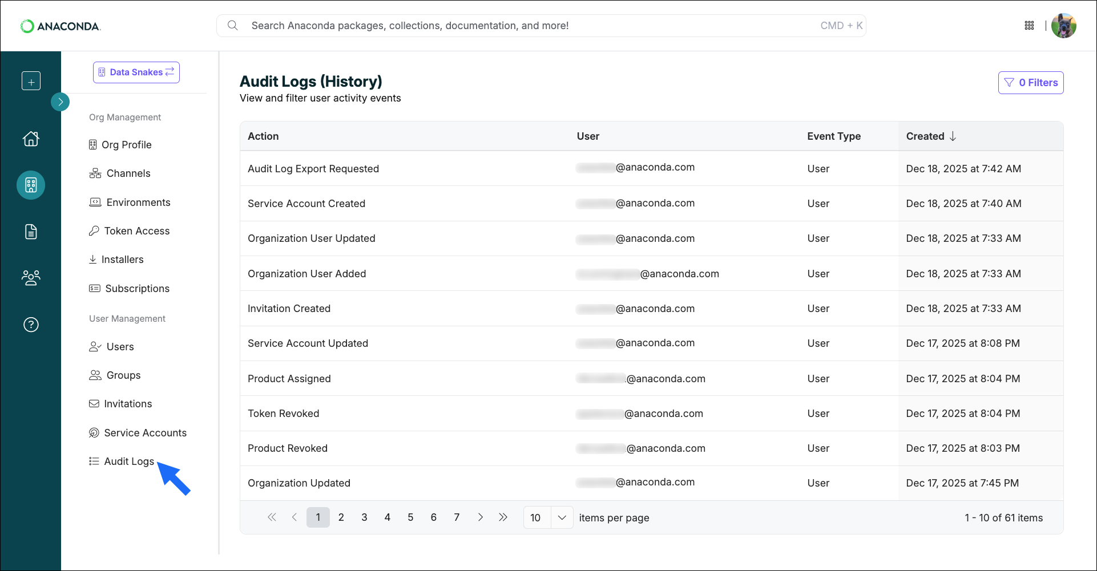1097x571 pixels.
Task: Select Service Accounts under User Management
Action: click(145, 432)
